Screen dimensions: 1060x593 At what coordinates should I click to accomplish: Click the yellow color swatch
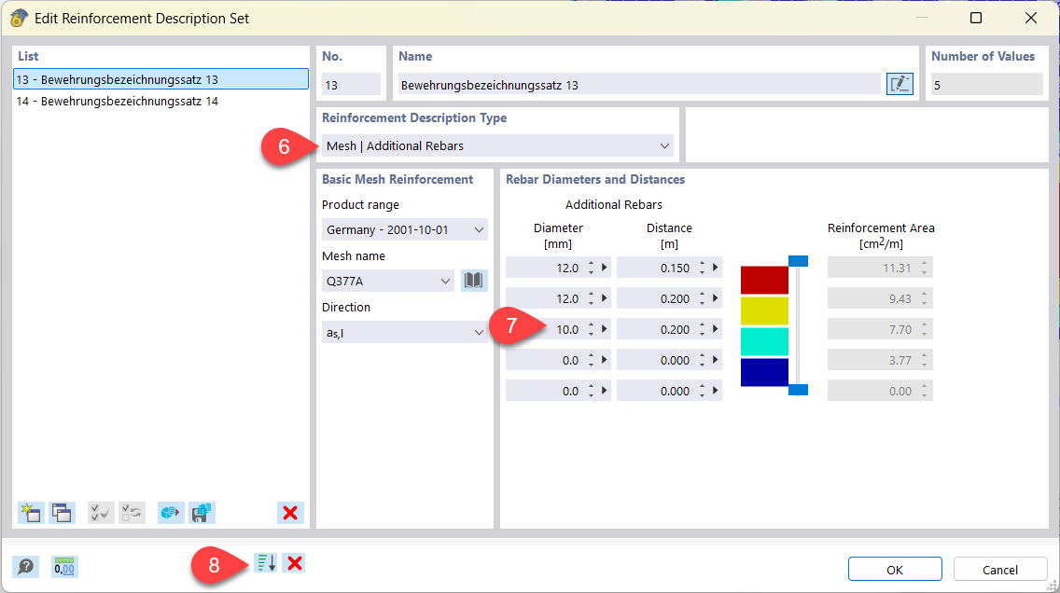[764, 311]
